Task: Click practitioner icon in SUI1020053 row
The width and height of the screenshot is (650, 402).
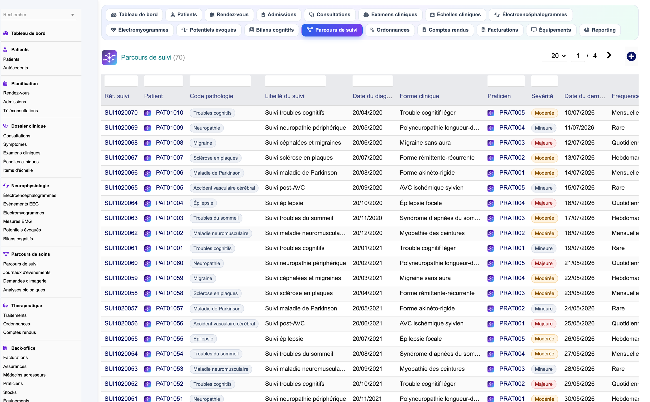Action: pos(491,369)
